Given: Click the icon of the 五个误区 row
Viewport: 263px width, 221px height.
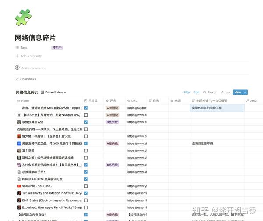Looking at the screenshot, I should tap(19, 150).
